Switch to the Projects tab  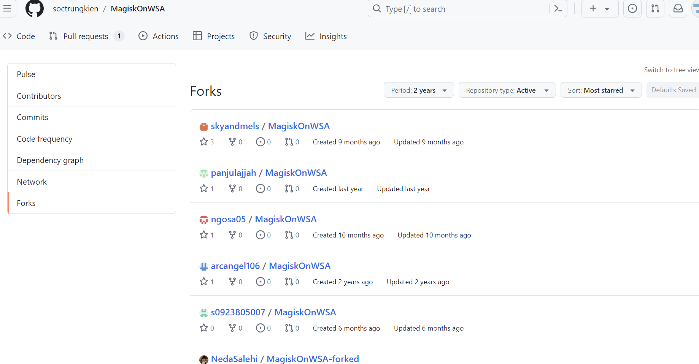pos(214,36)
